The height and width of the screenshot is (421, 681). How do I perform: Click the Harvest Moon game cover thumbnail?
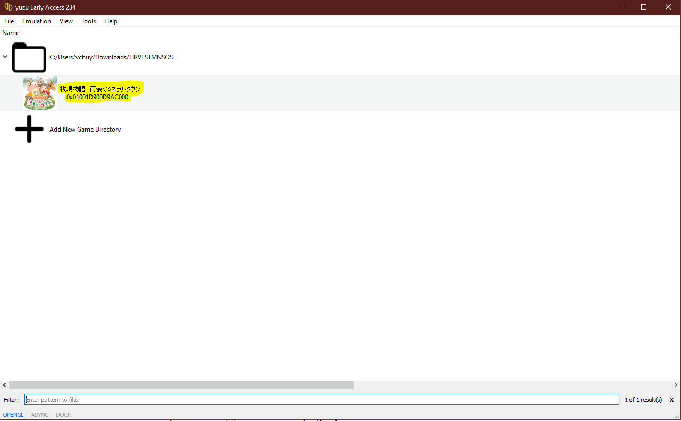(x=40, y=93)
